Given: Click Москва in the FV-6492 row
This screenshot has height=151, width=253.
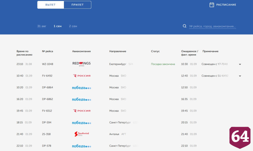Looking at the screenshot, I should pos(114,76).
